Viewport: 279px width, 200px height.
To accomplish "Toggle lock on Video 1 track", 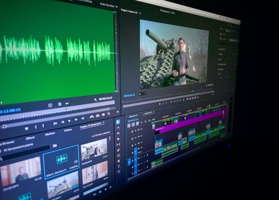I will point(133,153).
